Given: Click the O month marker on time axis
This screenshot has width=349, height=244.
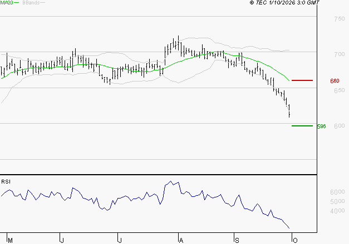Looking at the screenshot, I should (295, 241).
